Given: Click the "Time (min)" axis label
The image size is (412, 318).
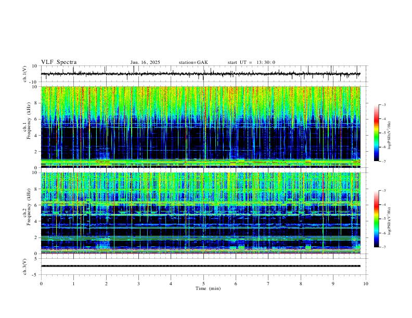Looking at the screenshot, I should pos(208,288).
